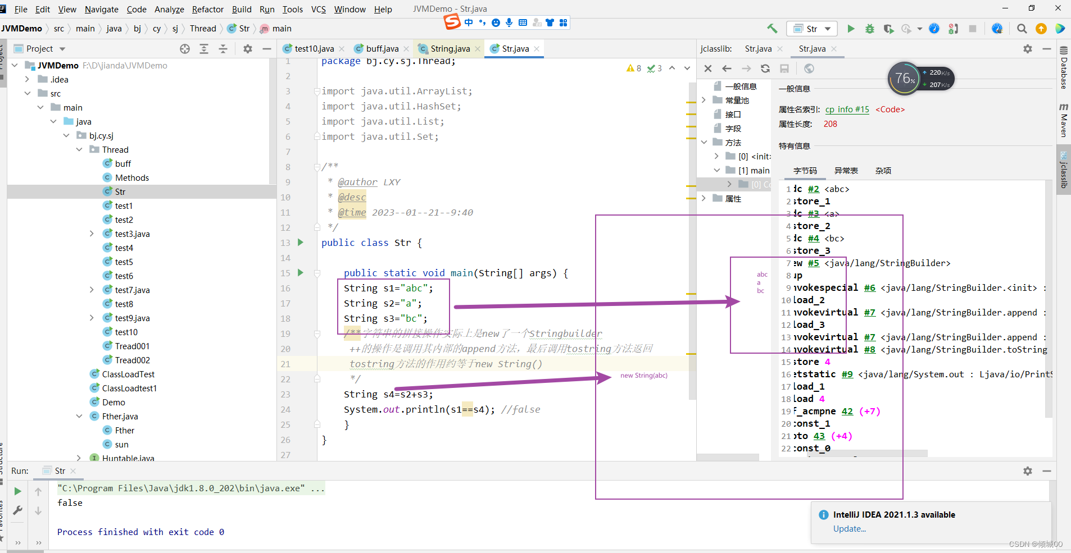Image resolution: width=1071 pixels, height=553 pixels.
Task: Open the VCS menu
Action: click(x=319, y=10)
